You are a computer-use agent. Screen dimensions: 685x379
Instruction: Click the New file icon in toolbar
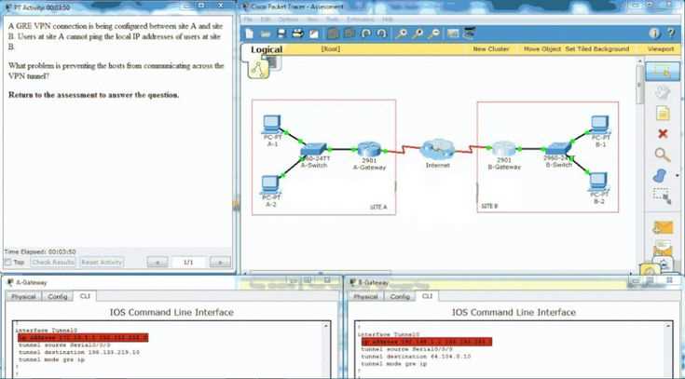tap(250, 34)
